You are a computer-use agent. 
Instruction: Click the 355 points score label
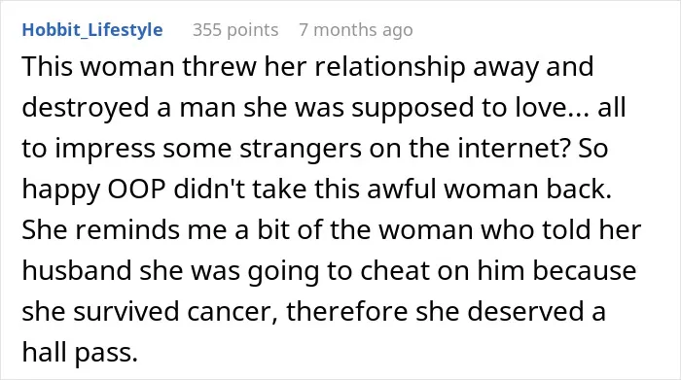coord(235,30)
